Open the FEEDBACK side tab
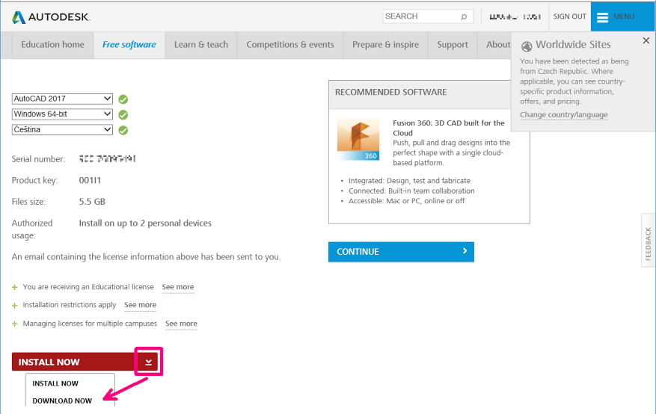Viewport: 656px width, 414px height. 648,240
